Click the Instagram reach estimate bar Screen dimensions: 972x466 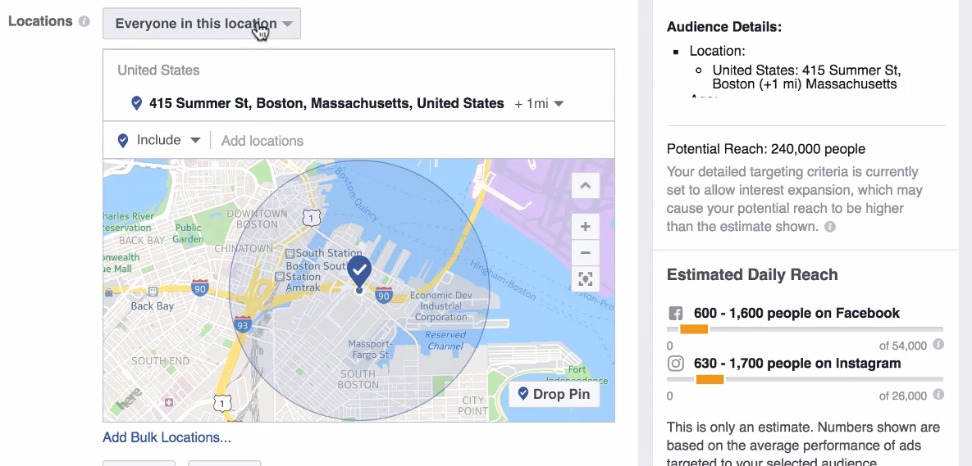[805, 379]
